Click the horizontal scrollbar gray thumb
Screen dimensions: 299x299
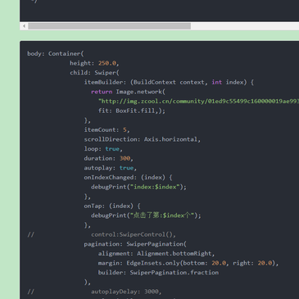click(x=110, y=26)
